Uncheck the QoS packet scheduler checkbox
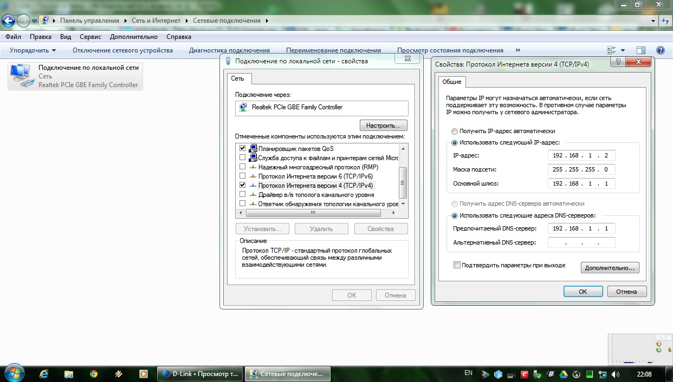This screenshot has width=673, height=382. 242,148
